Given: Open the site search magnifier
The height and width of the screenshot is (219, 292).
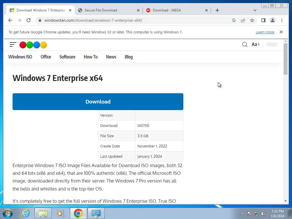Looking at the screenshot, I should click(x=244, y=44).
